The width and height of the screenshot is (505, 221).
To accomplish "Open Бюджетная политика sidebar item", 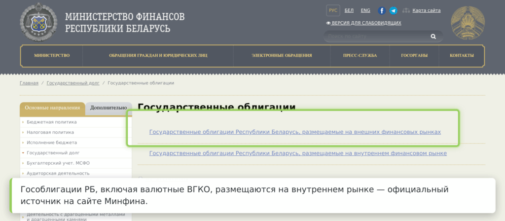I will 75,122.
